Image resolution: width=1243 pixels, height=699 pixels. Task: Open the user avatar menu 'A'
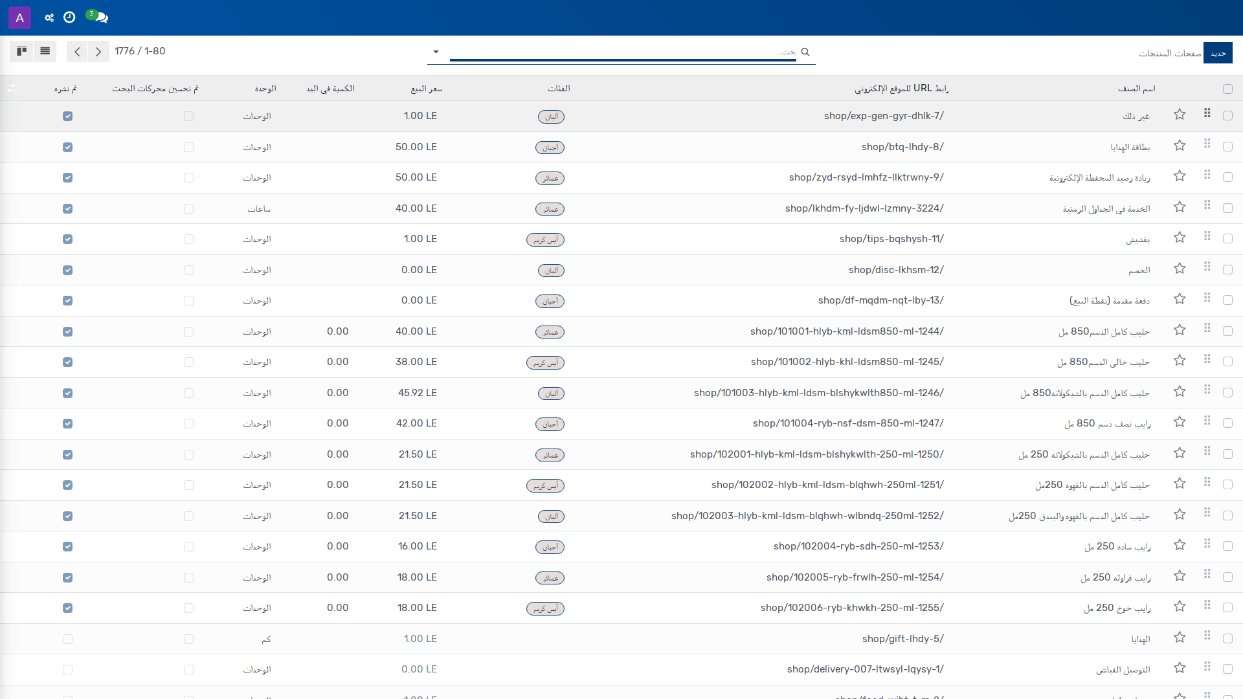point(20,18)
